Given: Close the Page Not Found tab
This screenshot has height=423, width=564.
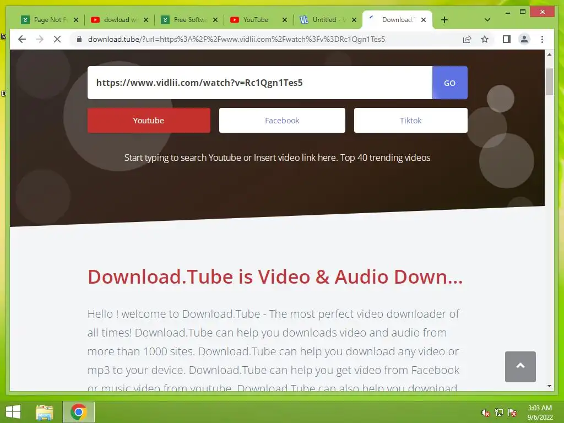Looking at the screenshot, I should pyautogui.click(x=76, y=20).
